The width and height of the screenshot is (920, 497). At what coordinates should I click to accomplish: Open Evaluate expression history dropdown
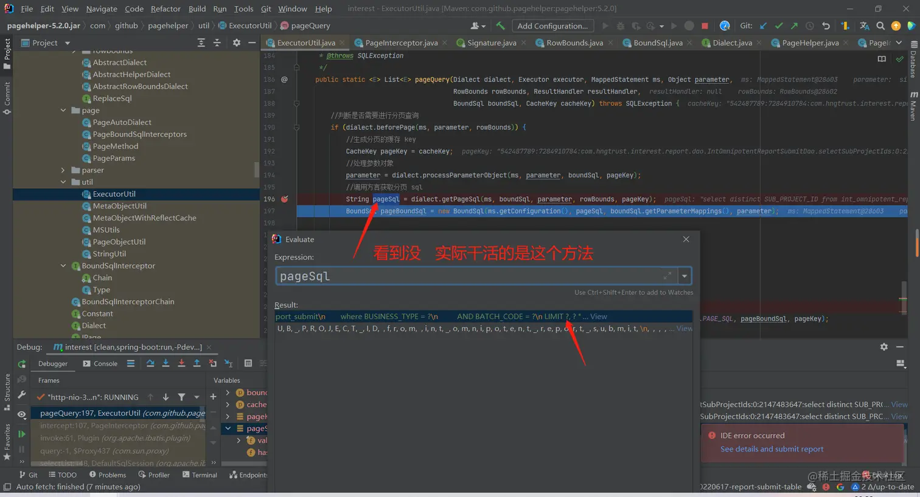coord(685,276)
